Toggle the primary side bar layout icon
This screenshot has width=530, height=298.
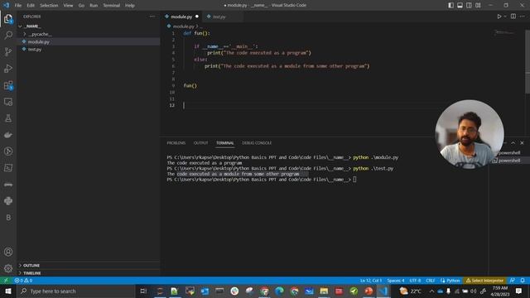pos(450,5)
